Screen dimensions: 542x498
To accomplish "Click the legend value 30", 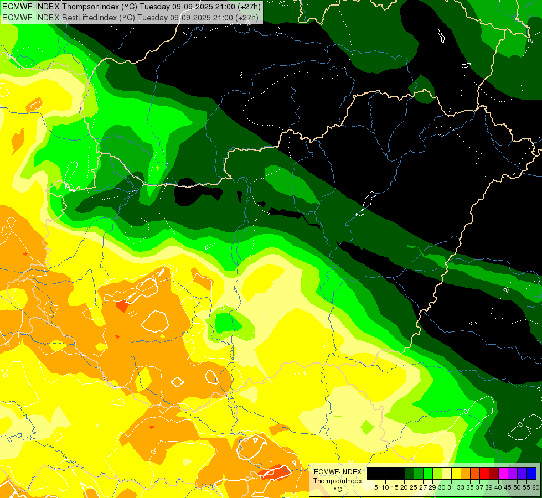I will tap(442, 487).
